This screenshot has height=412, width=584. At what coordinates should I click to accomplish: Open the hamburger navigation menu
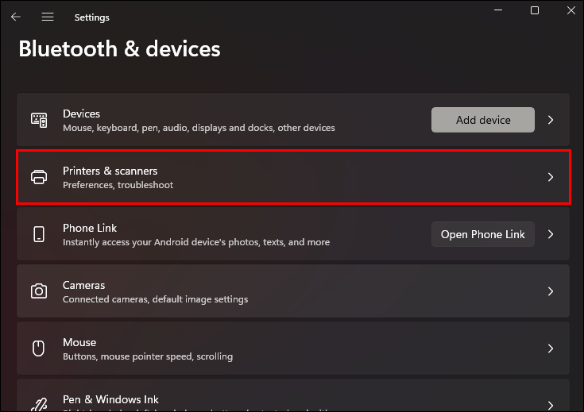[x=48, y=17]
